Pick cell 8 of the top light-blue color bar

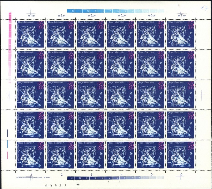point(101,11)
